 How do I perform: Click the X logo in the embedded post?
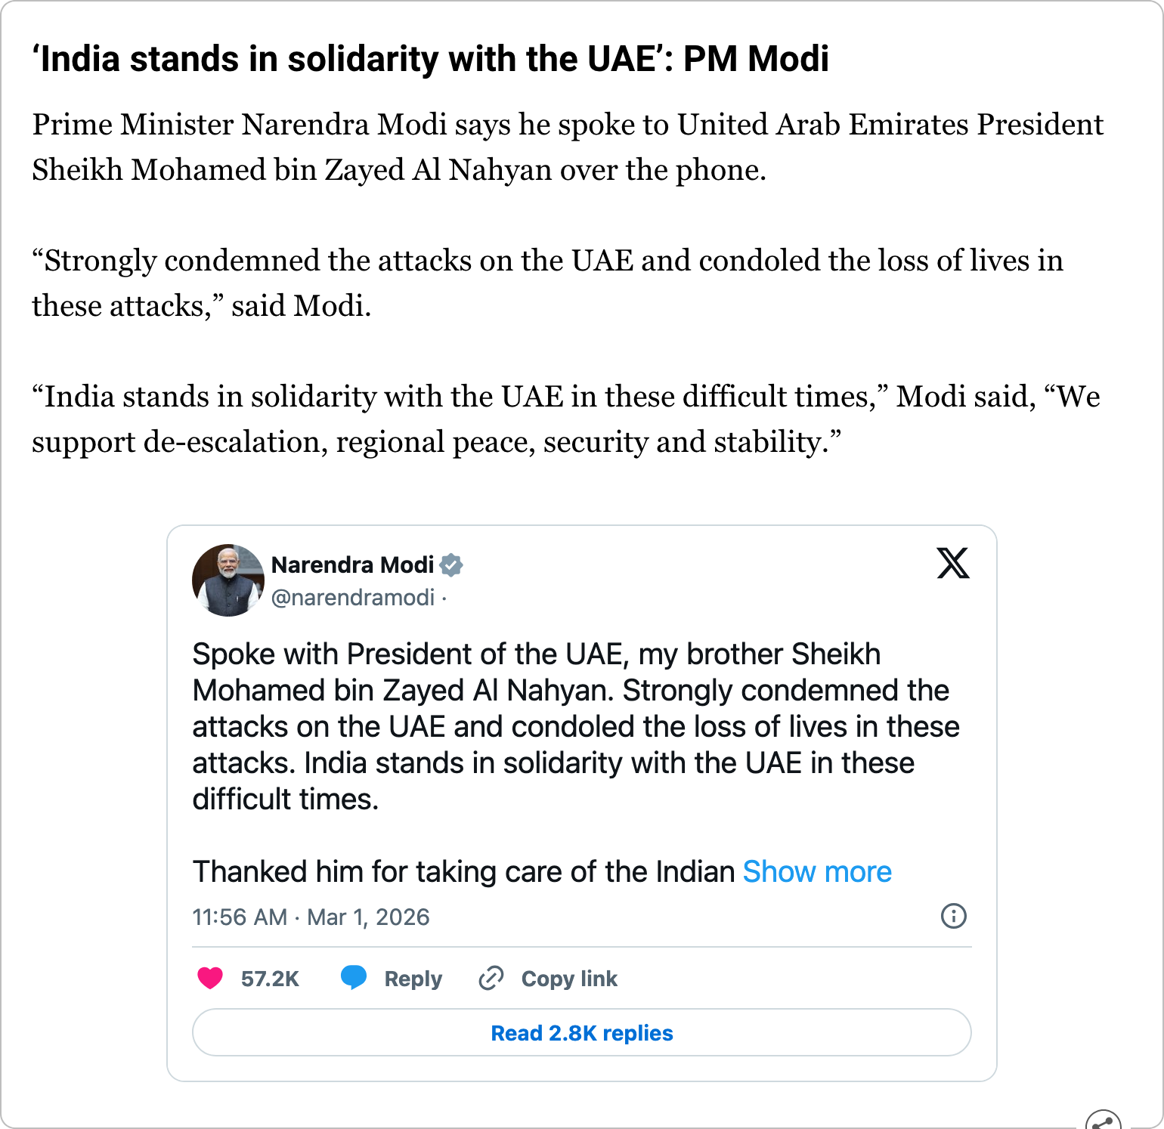[952, 563]
